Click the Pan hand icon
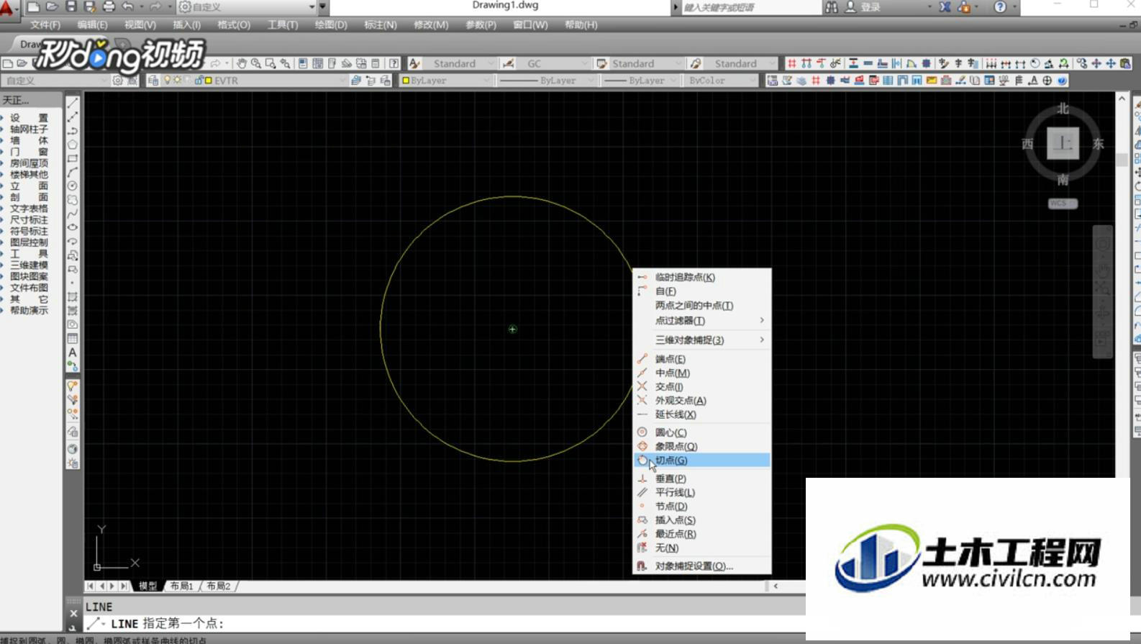1141x644 pixels. (242, 63)
